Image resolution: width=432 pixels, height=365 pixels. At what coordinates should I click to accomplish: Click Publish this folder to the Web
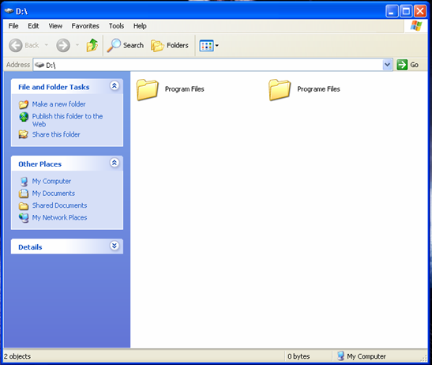(x=67, y=120)
